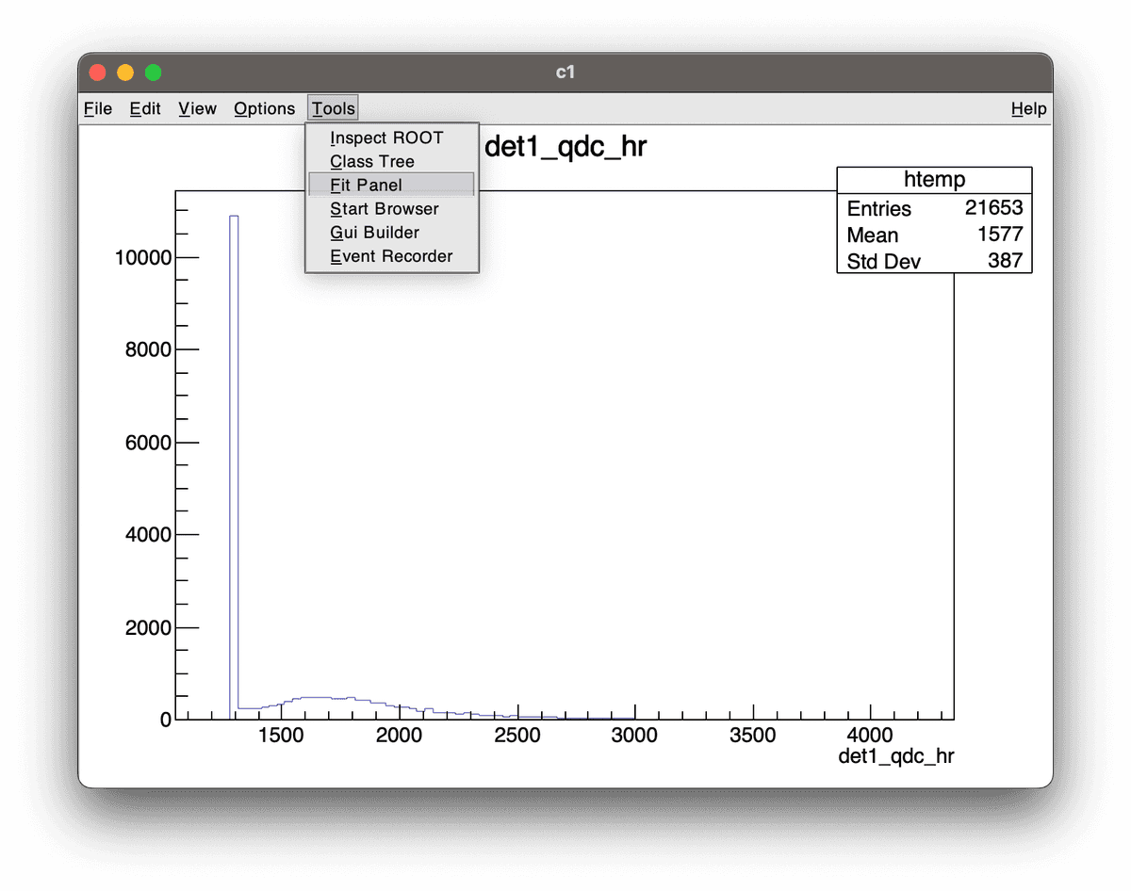This screenshot has width=1131, height=891.
Task: Click the Entries row in stats box
Action: tap(934, 209)
